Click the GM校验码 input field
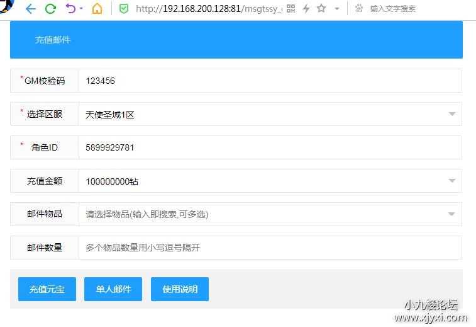The height and width of the screenshot is (327, 476). 270,81
